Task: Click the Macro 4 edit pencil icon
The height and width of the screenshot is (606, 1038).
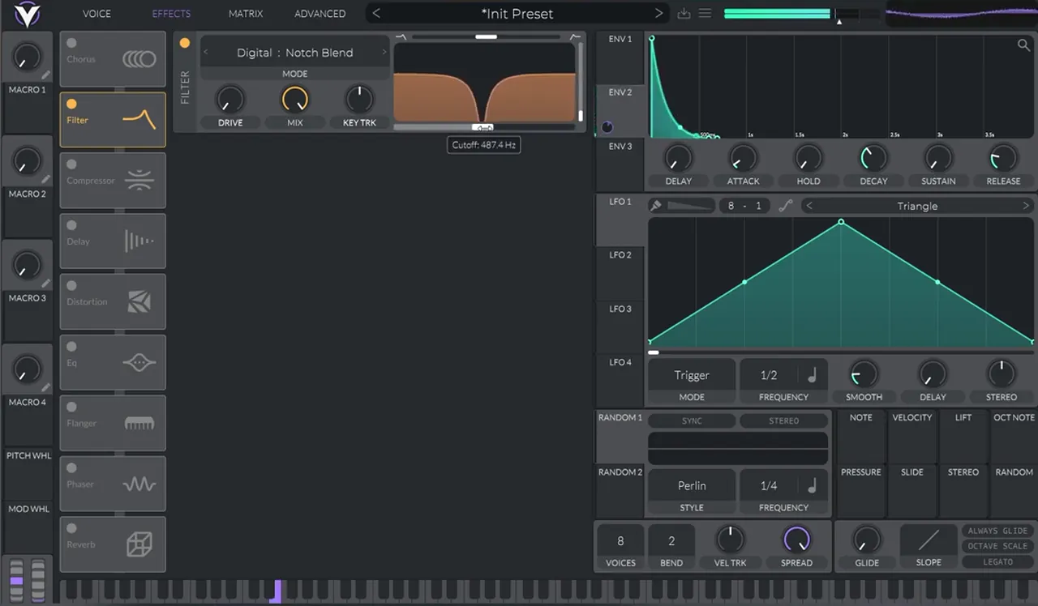Action: 46,387
